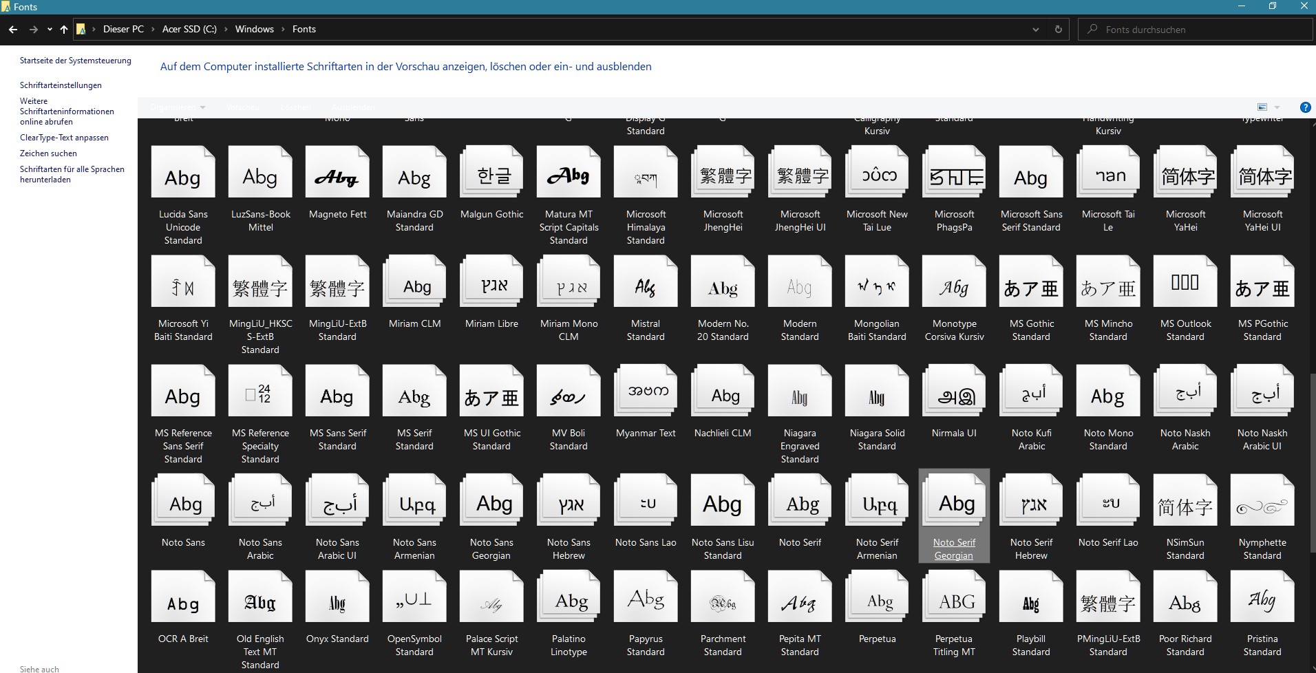Open ClearType-Text anpassen link

64,138
